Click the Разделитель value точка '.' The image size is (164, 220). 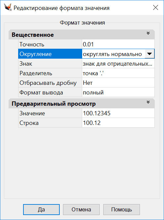pos(118,73)
